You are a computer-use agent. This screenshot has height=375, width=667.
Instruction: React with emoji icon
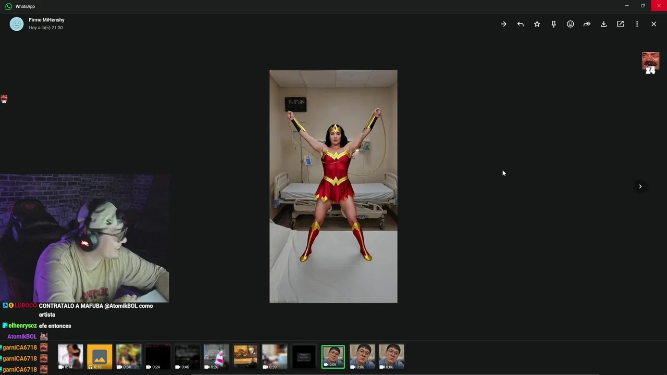(x=570, y=24)
